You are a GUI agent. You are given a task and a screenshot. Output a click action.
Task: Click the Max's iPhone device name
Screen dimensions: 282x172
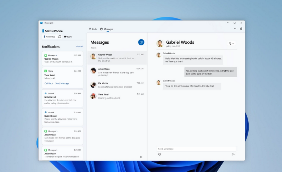53,31
